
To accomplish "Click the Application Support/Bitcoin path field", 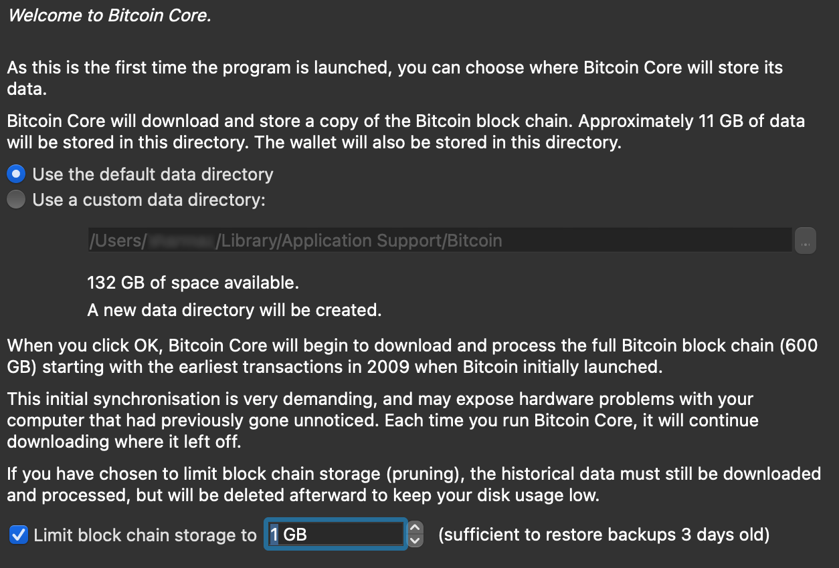I will 440,241.
